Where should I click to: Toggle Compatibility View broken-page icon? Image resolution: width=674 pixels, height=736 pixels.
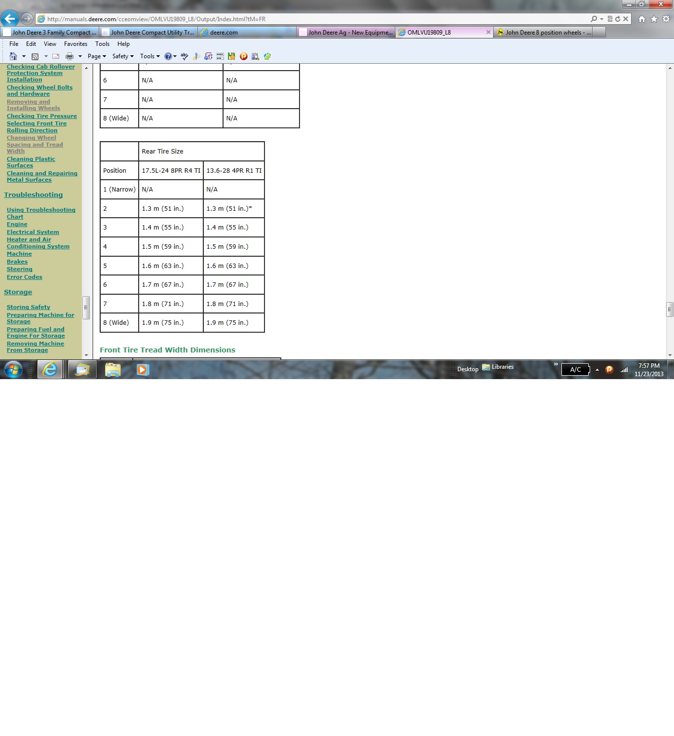tap(610, 19)
